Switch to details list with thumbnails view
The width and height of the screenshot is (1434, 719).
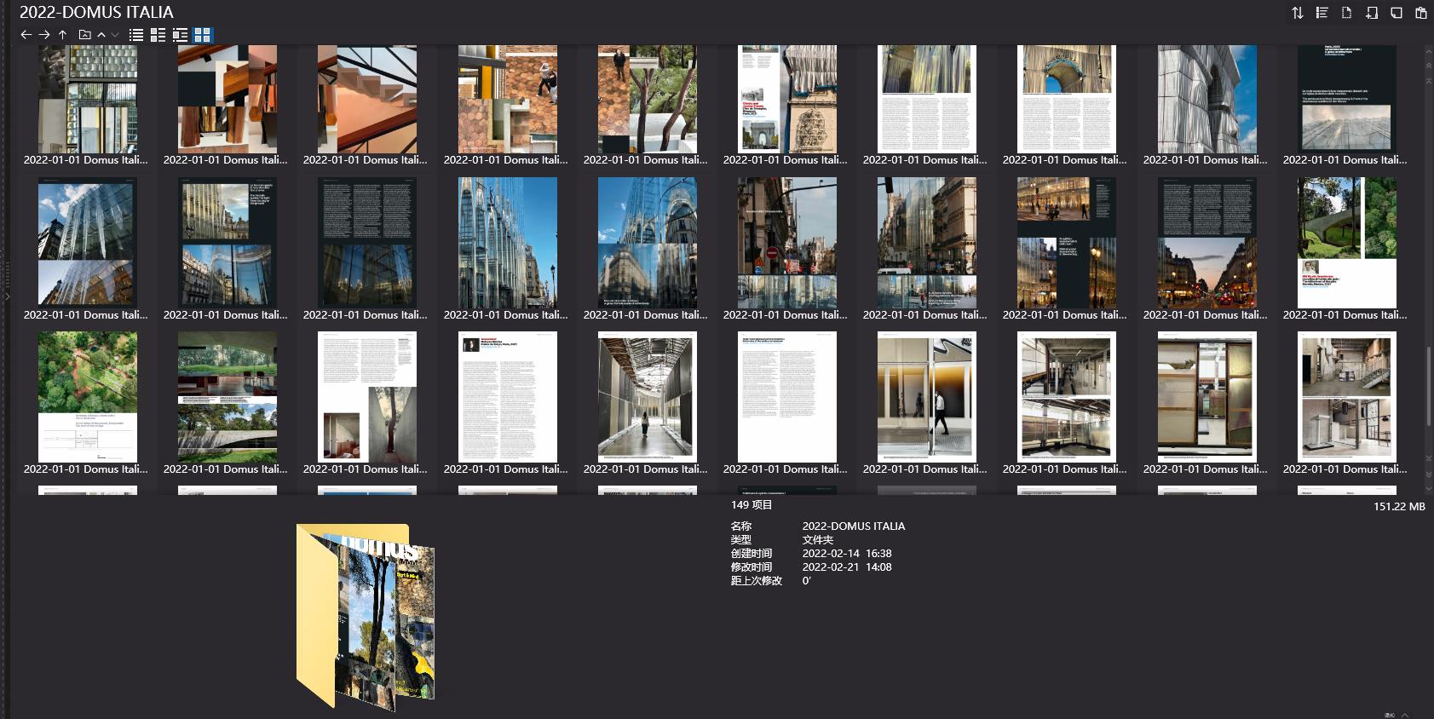pos(158,35)
